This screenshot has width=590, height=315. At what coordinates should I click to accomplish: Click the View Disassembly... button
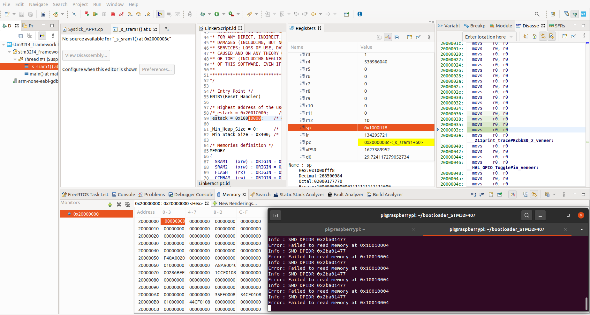tap(86, 55)
